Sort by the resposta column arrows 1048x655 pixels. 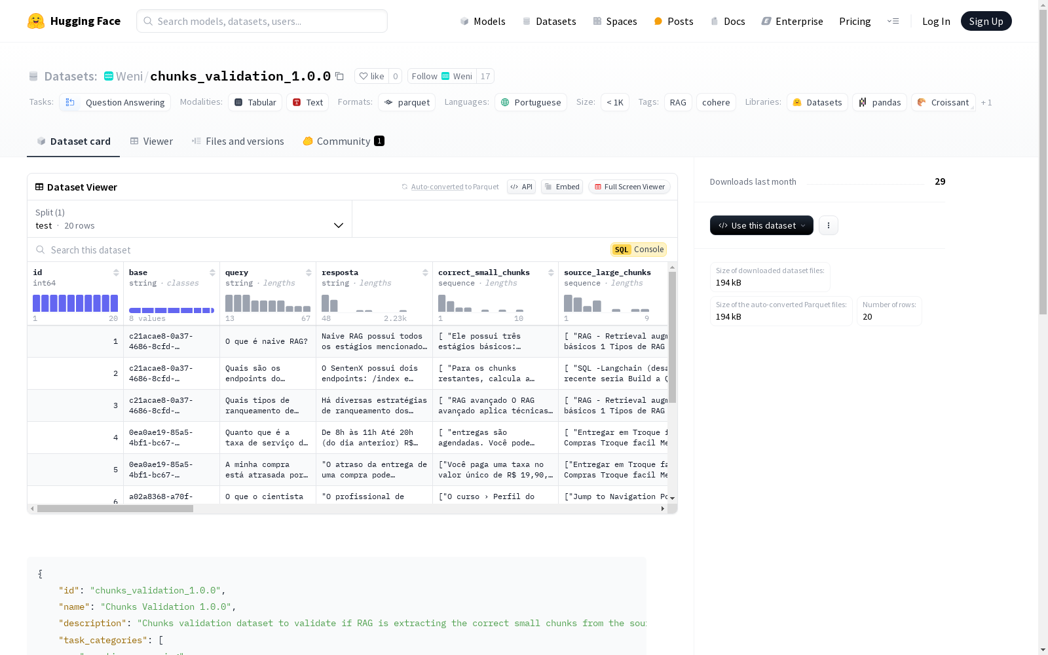(x=425, y=272)
